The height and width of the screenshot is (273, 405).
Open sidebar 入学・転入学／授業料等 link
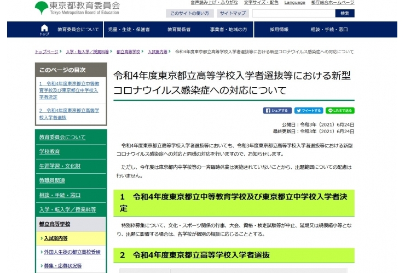coord(67,209)
